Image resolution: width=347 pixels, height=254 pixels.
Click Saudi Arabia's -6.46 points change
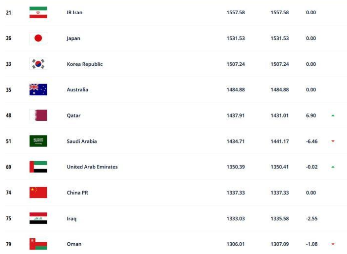[312, 141]
